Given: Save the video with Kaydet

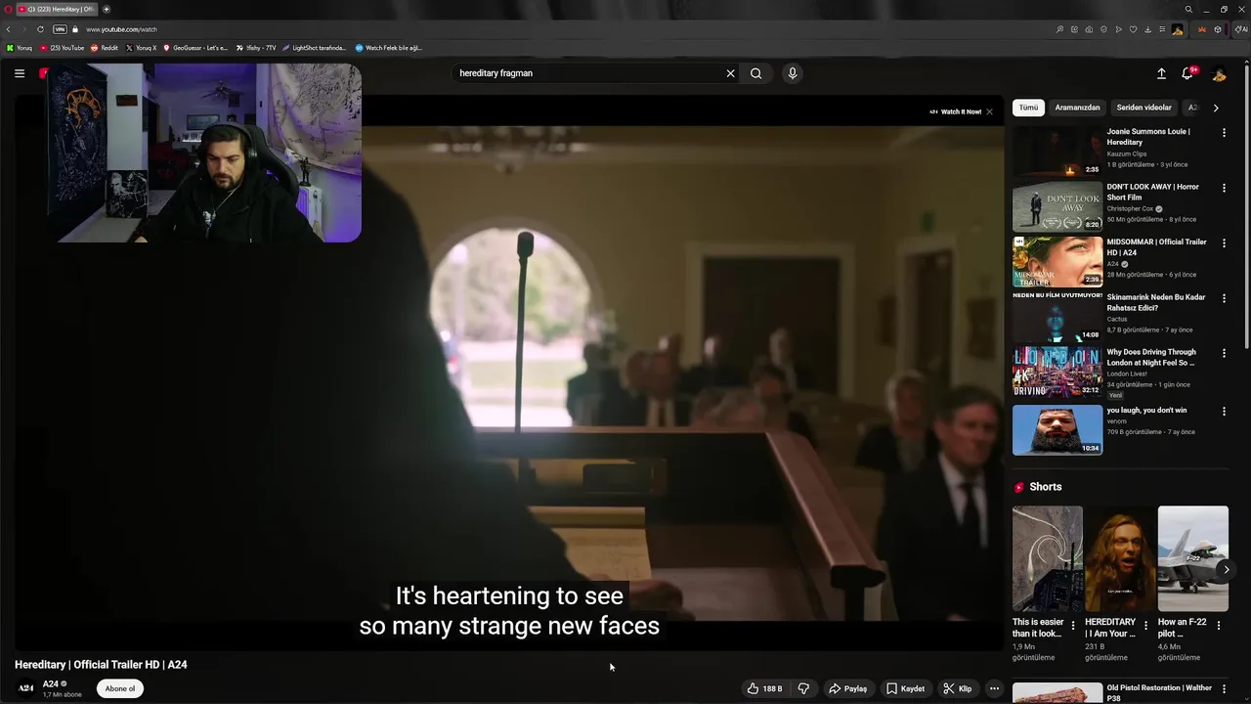Looking at the screenshot, I should point(905,688).
